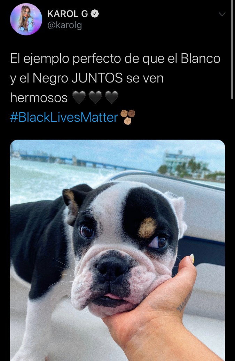Open the #BlackLivesMatter hashtag
The width and height of the screenshot is (235, 361).
(x=64, y=117)
